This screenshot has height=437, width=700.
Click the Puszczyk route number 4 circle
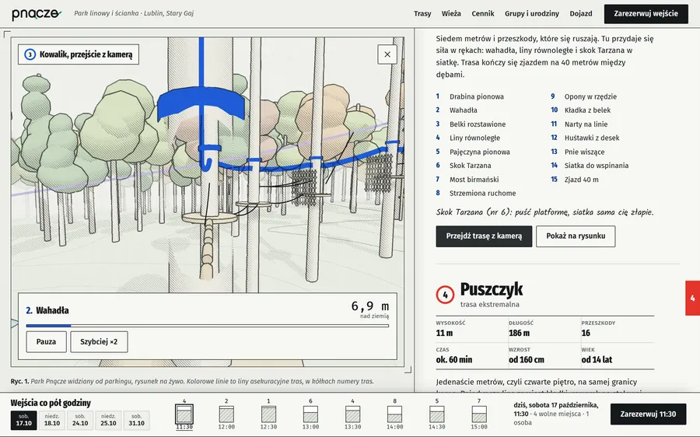pyautogui.click(x=445, y=295)
